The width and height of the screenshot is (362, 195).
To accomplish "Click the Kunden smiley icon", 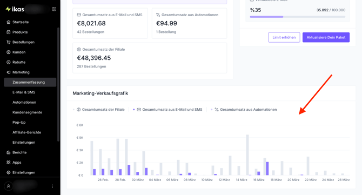I will click(x=9, y=52).
